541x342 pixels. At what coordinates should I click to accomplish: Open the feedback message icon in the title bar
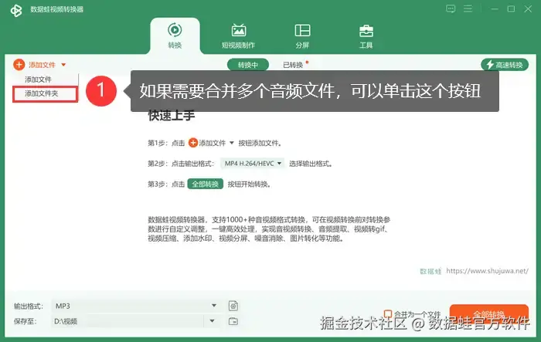click(451, 8)
